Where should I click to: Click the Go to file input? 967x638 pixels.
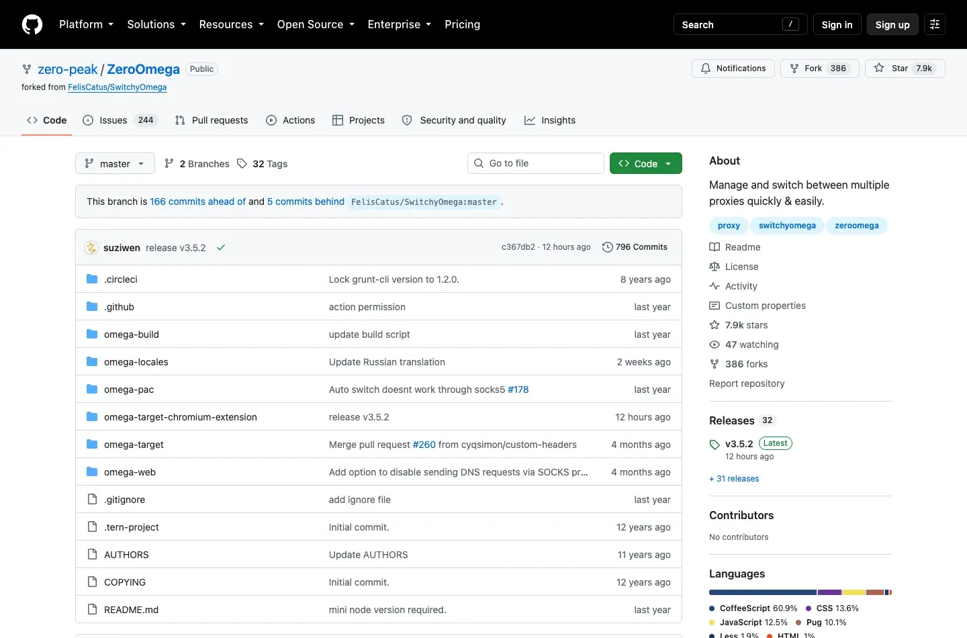(x=536, y=163)
